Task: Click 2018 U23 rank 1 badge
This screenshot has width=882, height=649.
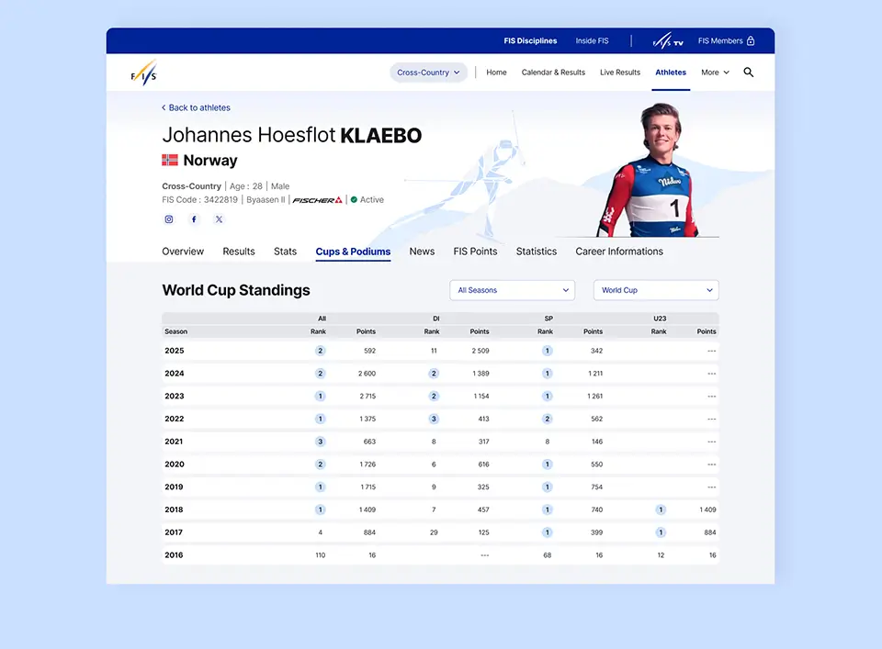Action: tap(661, 509)
